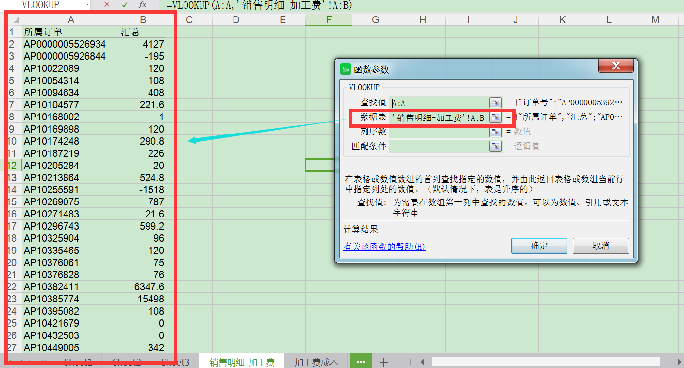Confirm formula with the green checkmark
This screenshot has height=368, width=684.
coord(125,4)
